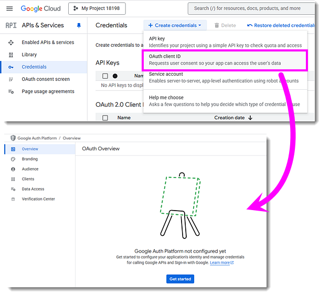
Task: Click the restore undo arrow icon
Action: pyautogui.click(x=250, y=25)
